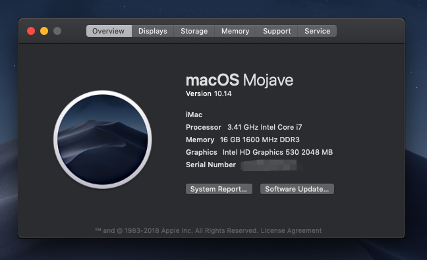Click the System Report... button
Image resolution: width=427 pixels, height=260 pixels.
click(x=219, y=189)
